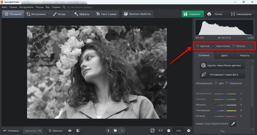Click Сделать чёрно-белое цветным button
The image size is (257, 135).
coord(222,65)
